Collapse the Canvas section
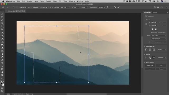The height and width of the screenshot is (95, 169). click(x=145, y=20)
